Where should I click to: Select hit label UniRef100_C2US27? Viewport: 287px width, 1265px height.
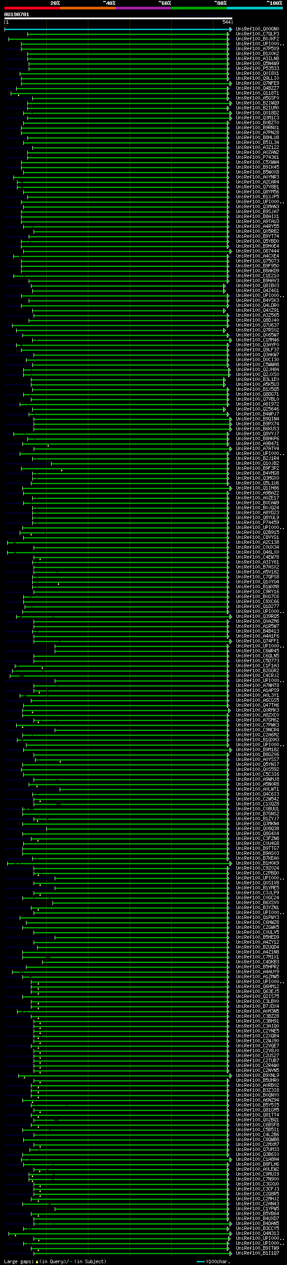coord(257,1055)
